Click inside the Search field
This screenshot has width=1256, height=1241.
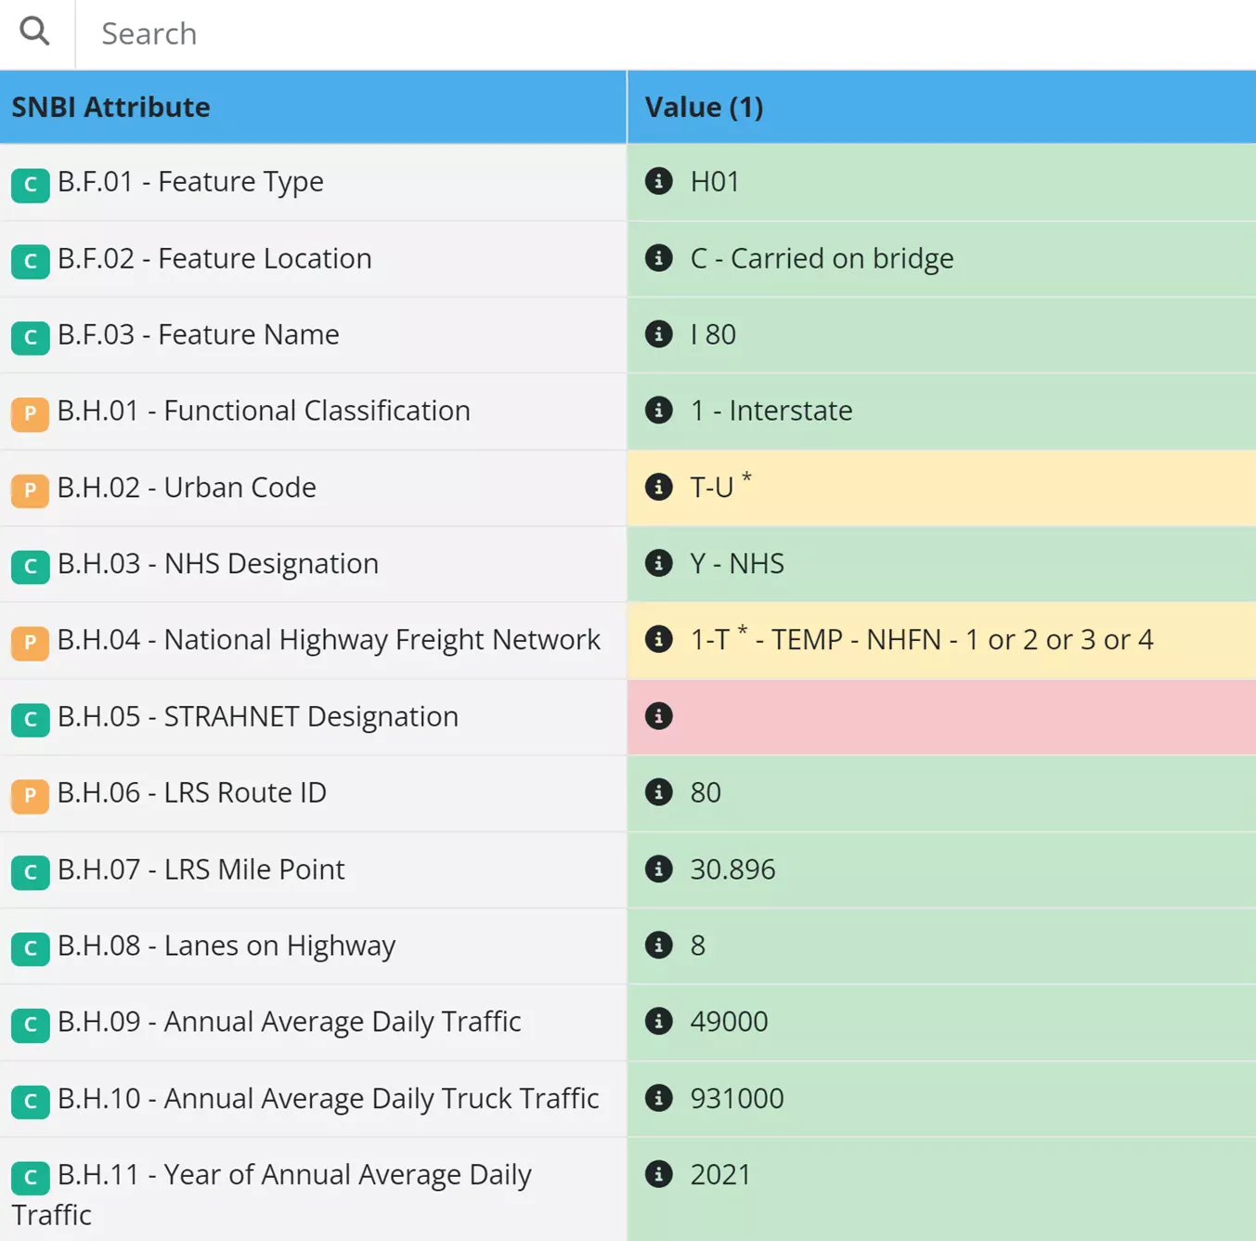(371, 33)
